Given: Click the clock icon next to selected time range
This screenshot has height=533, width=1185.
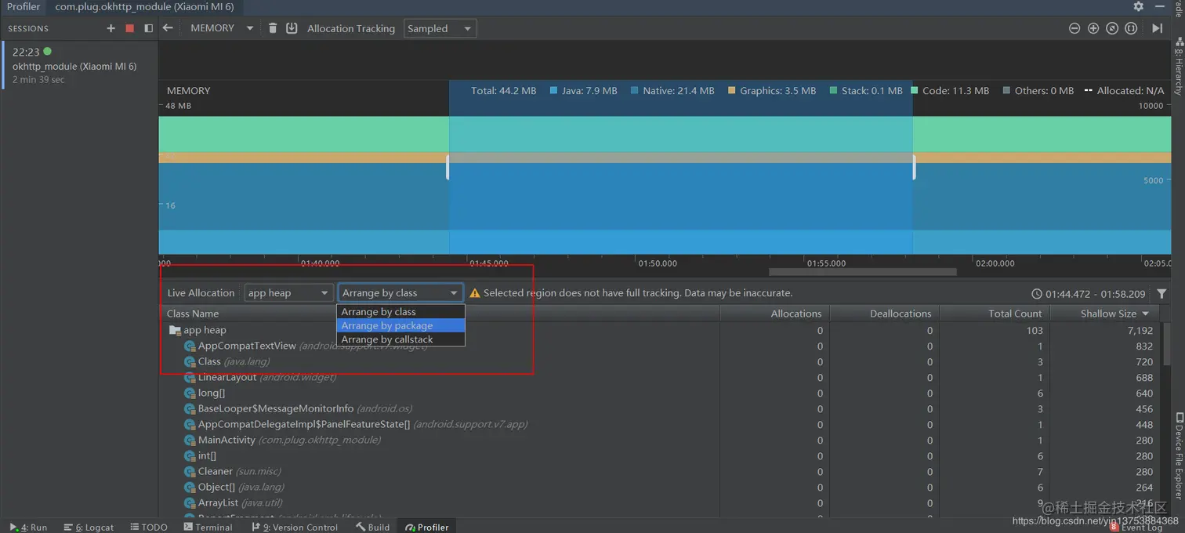Looking at the screenshot, I should click(x=1037, y=293).
